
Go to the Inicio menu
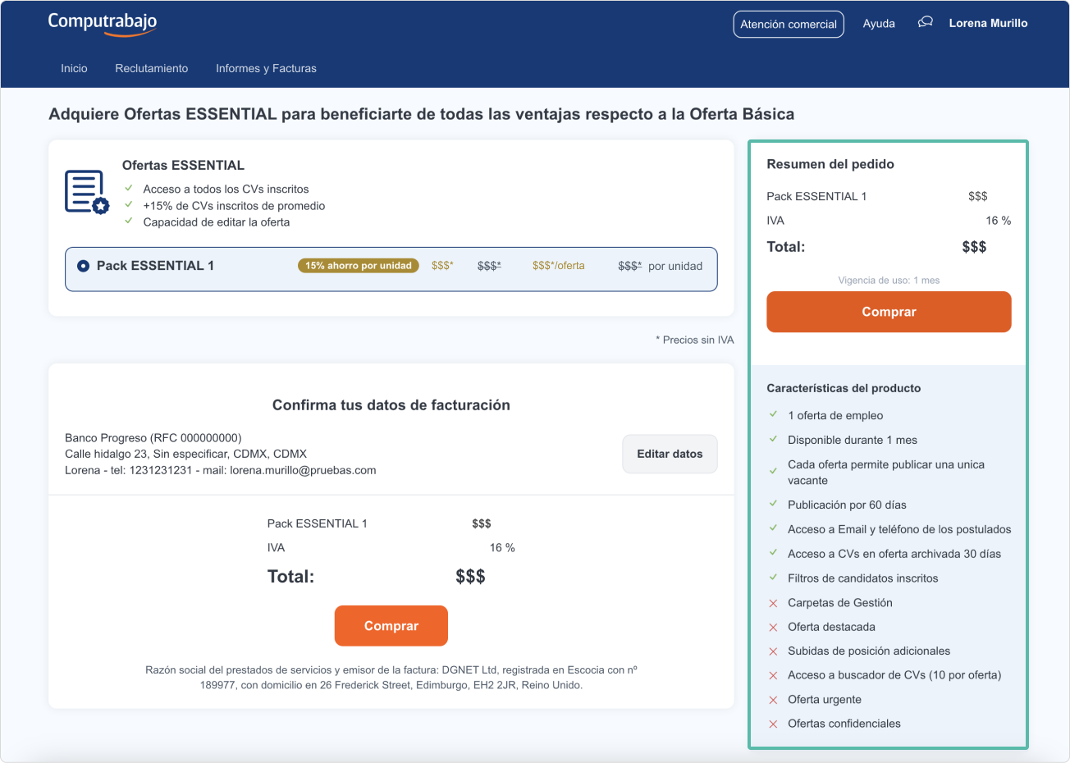(x=74, y=68)
